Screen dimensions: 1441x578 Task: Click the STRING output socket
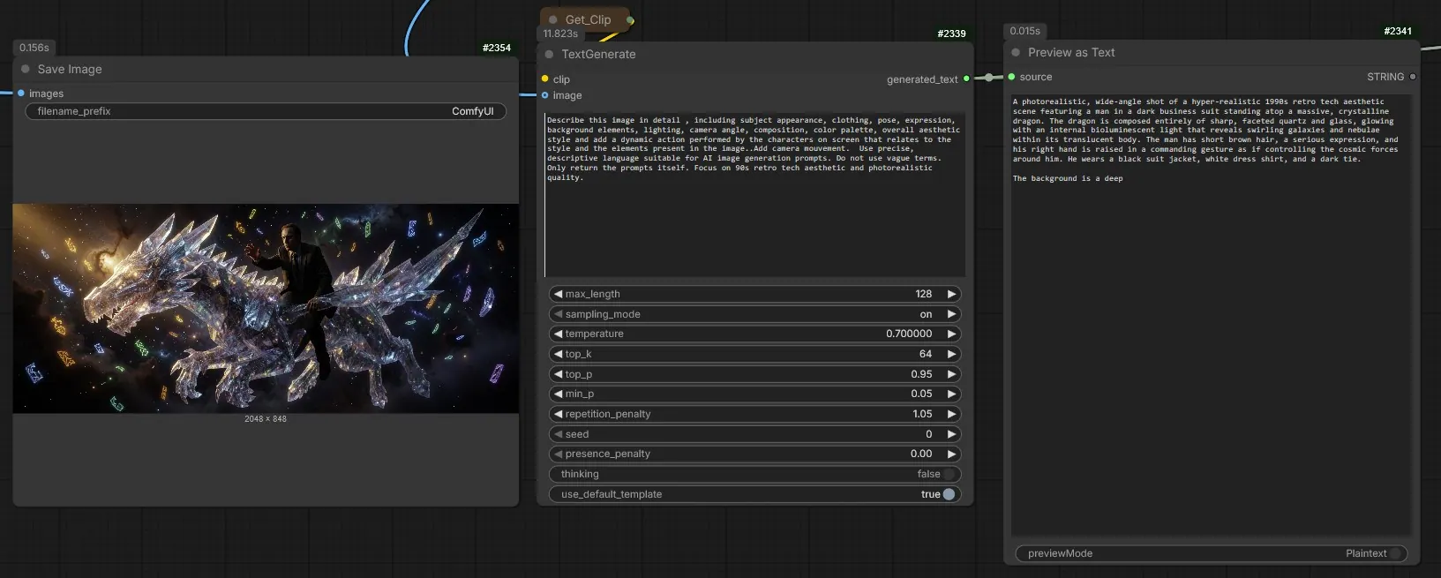[1413, 77]
